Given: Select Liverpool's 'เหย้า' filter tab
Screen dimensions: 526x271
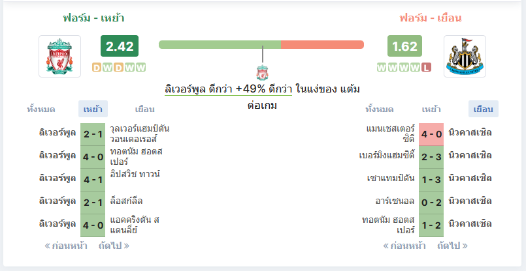Looking at the screenshot, I should coord(93,109).
